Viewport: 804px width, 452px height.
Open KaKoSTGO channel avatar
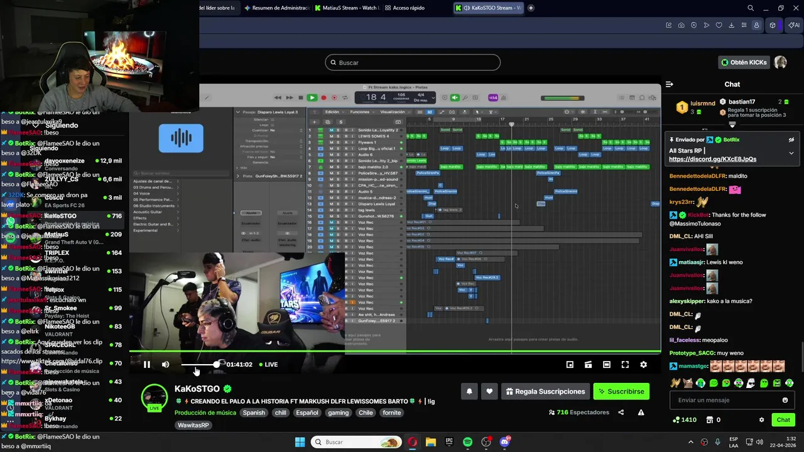pyautogui.click(x=155, y=397)
